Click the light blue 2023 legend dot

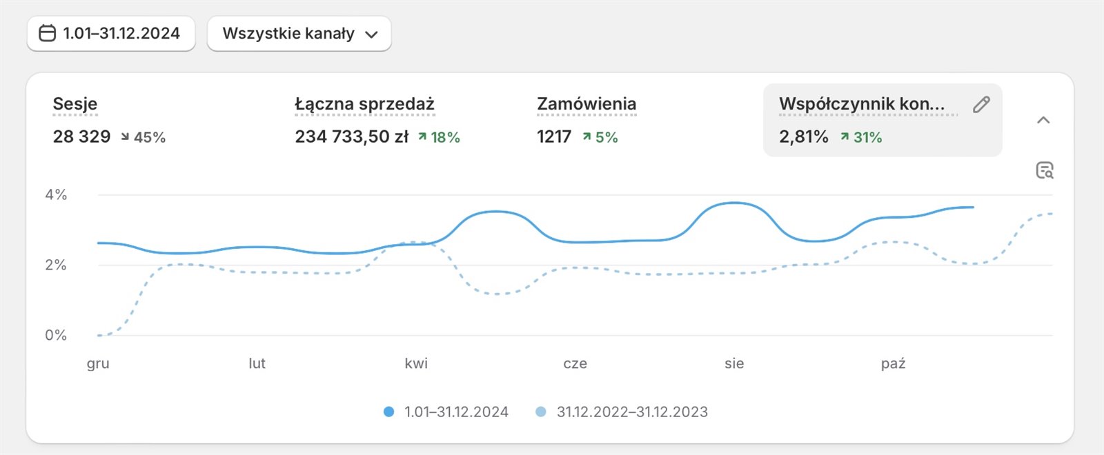[x=541, y=412]
